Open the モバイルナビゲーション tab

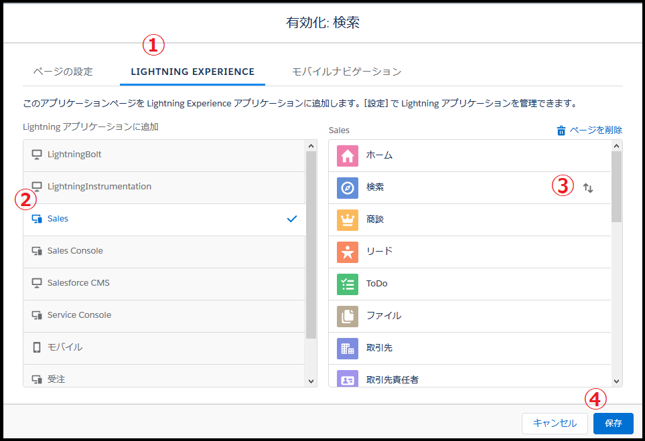(x=346, y=72)
